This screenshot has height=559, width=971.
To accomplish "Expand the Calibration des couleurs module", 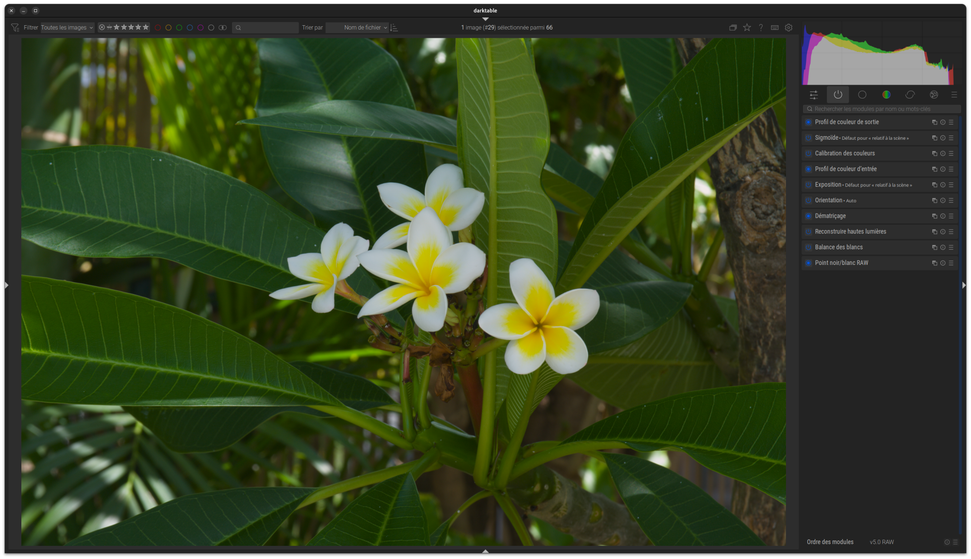I will coord(845,153).
